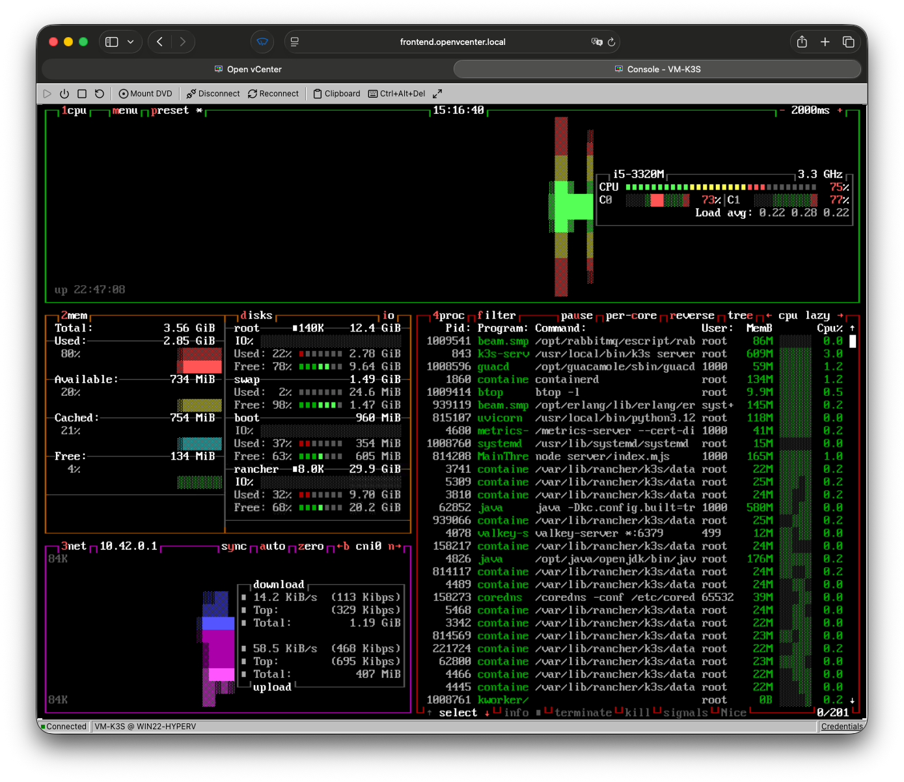This screenshot has height=782, width=904.
Task: Select the Console - VM-K3S tab
Action: pos(657,69)
